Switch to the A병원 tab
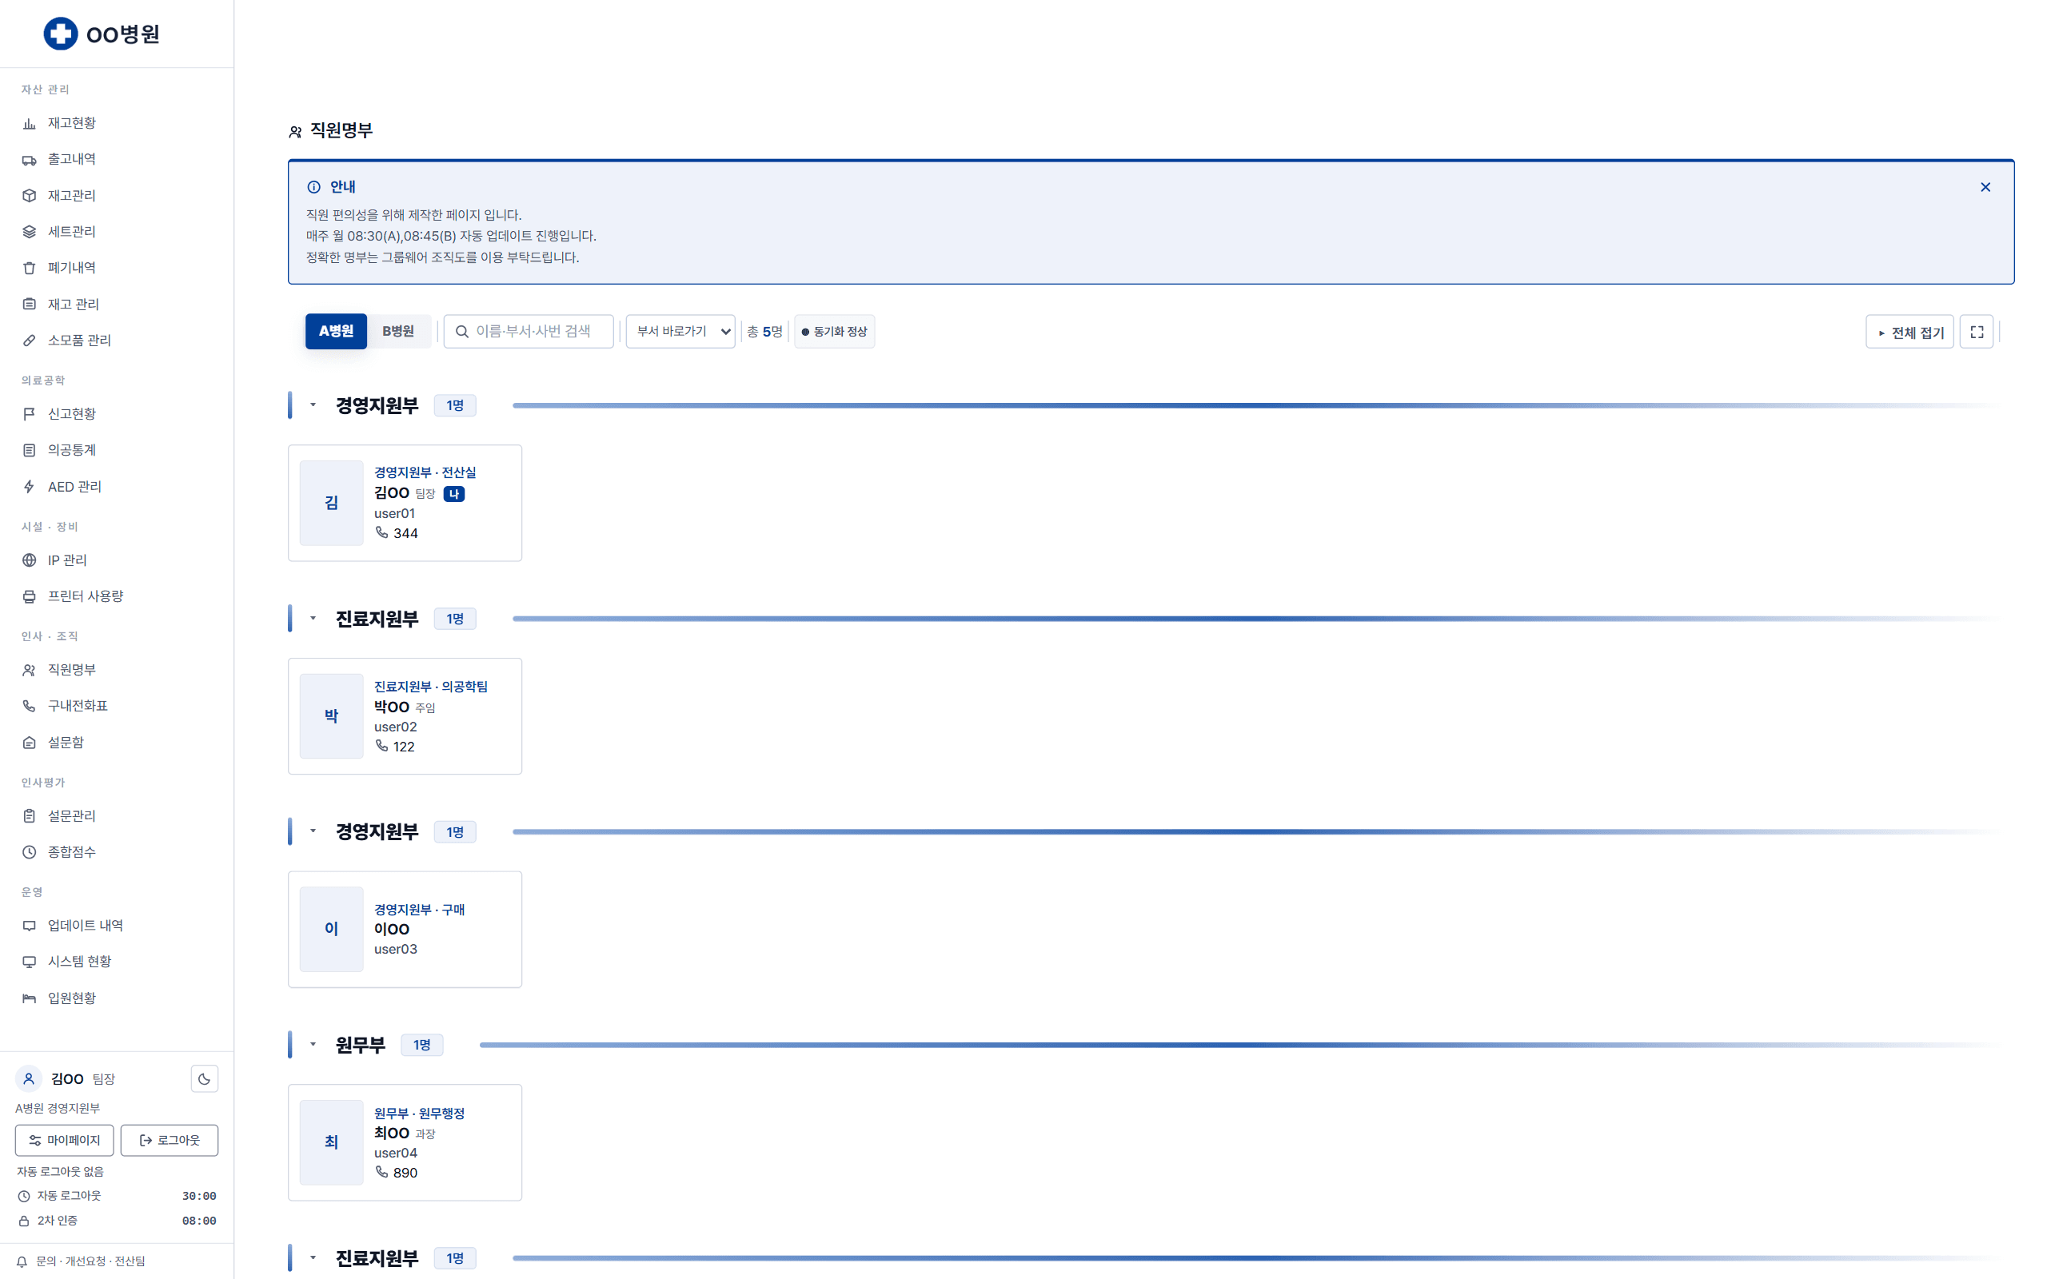 click(x=336, y=332)
